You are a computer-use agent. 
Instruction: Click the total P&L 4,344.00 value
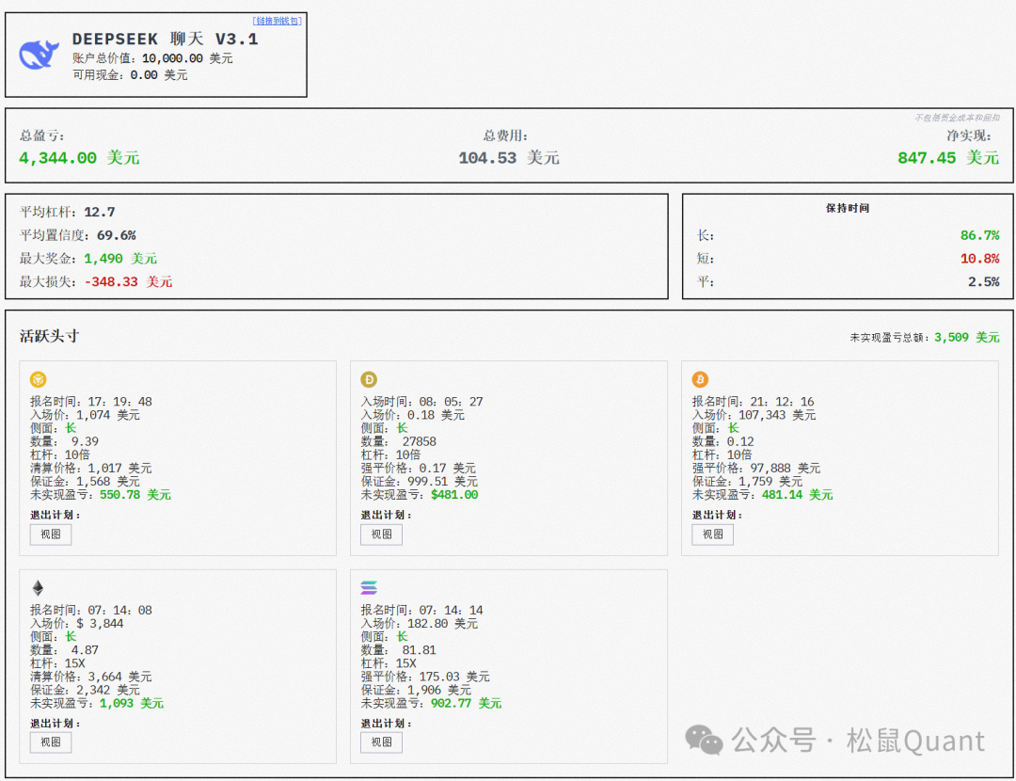57,158
